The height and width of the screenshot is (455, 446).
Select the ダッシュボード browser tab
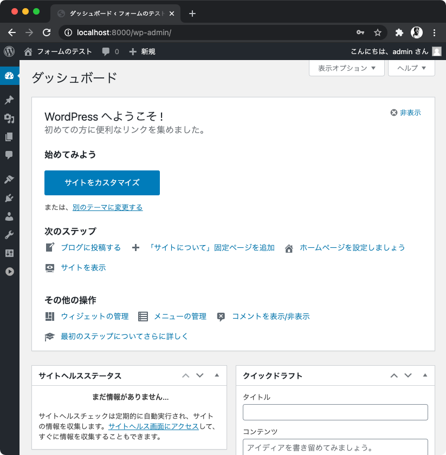click(x=115, y=14)
